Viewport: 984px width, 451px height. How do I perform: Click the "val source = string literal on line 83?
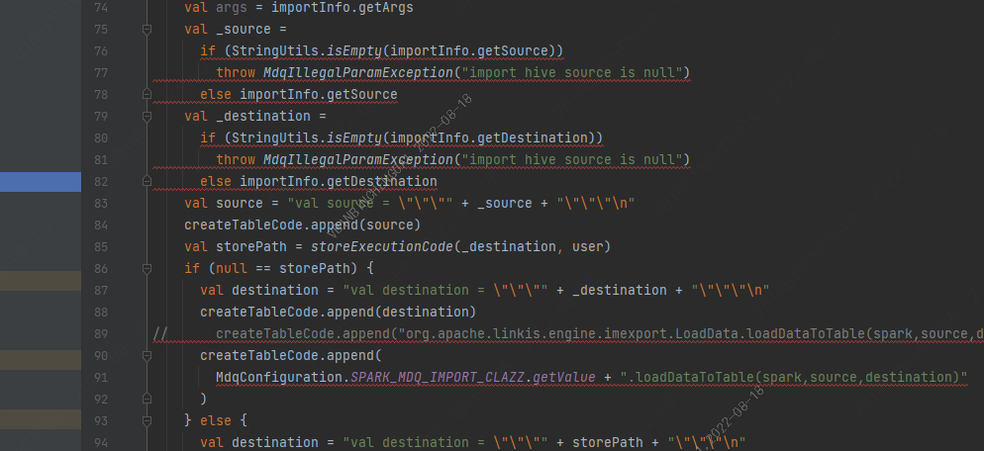point(370,203)
